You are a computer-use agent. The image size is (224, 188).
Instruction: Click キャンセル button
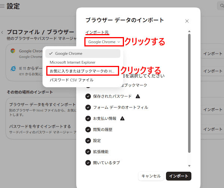click(151, 176)
